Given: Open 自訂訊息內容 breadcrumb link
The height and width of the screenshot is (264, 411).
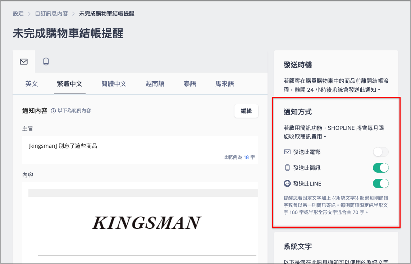Looking at the screenshot, I should point(51,14).
